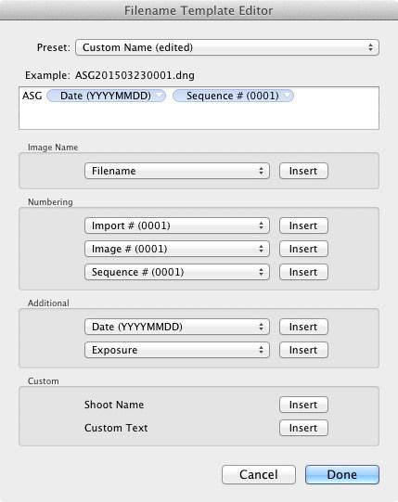Screen dimensions: 398x502
Task: Insert the Shoot Name token
Action: pyautogui.click(x=303, y=405)
